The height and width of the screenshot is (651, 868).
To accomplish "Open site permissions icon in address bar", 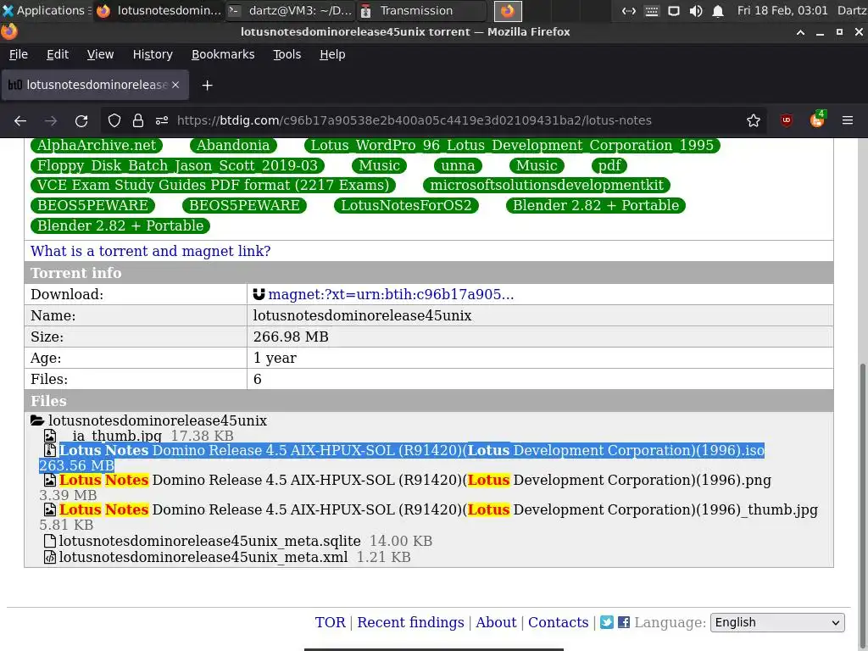I will point(162,120).
